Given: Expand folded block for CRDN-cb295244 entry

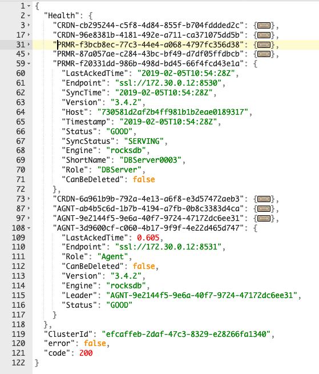Looking at the screenshot, I should pyautogui.click(x=264, y=25).
